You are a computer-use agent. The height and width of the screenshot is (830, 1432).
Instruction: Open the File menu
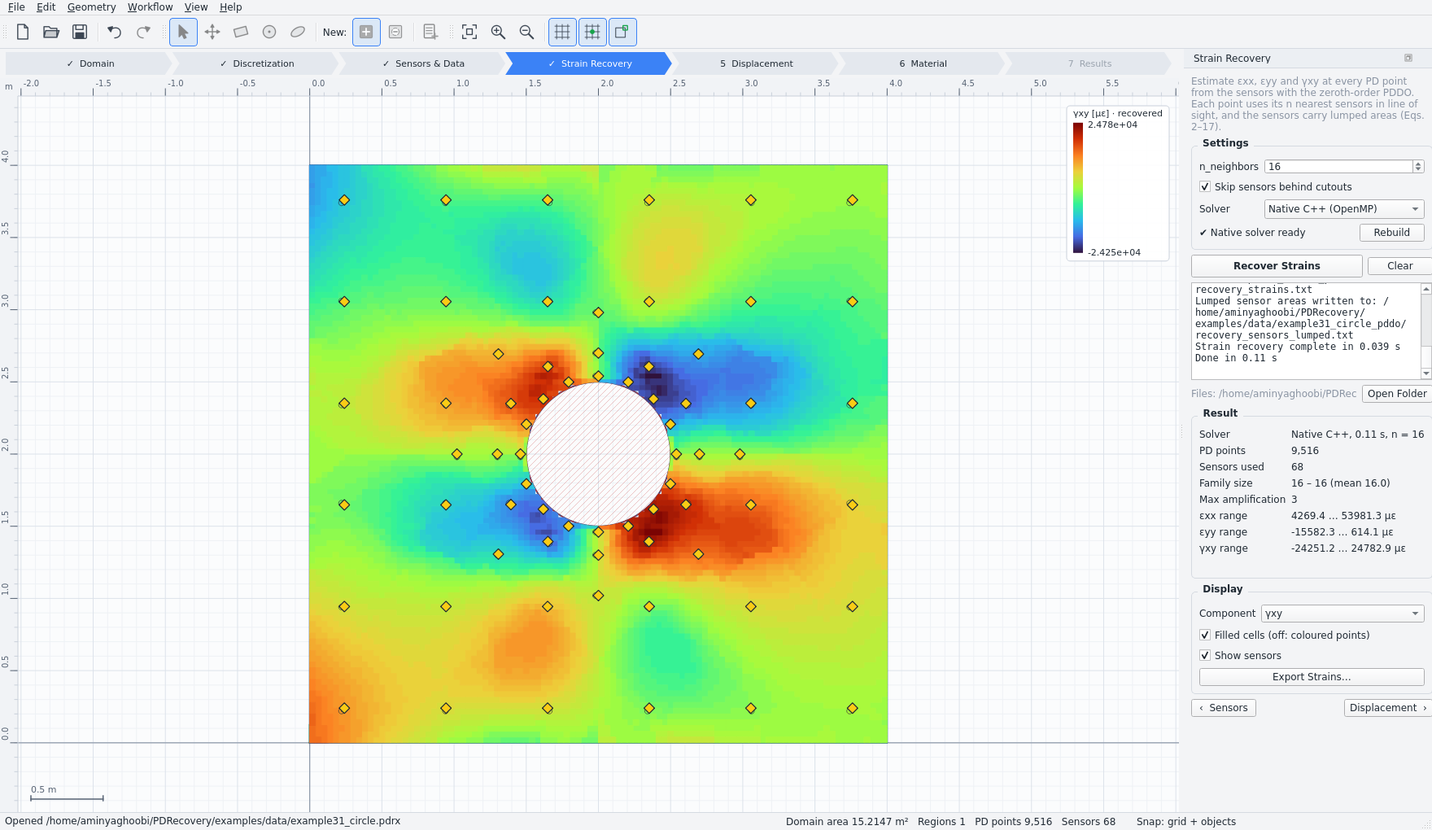click(16, 7)
